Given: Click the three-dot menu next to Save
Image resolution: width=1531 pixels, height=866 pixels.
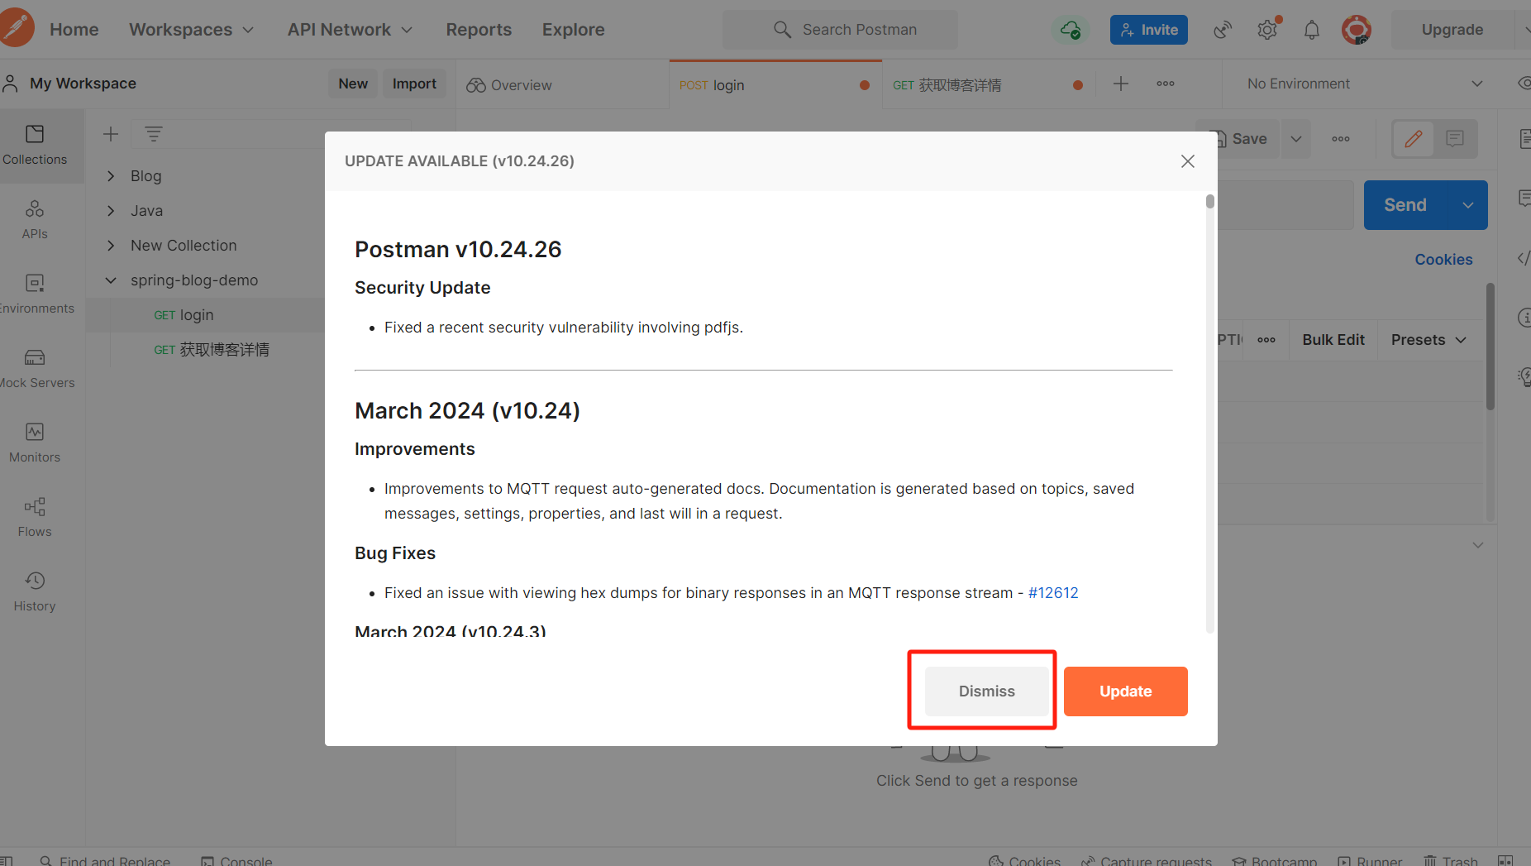Looking at the screenshot, I should click(x=1341, y=139).
